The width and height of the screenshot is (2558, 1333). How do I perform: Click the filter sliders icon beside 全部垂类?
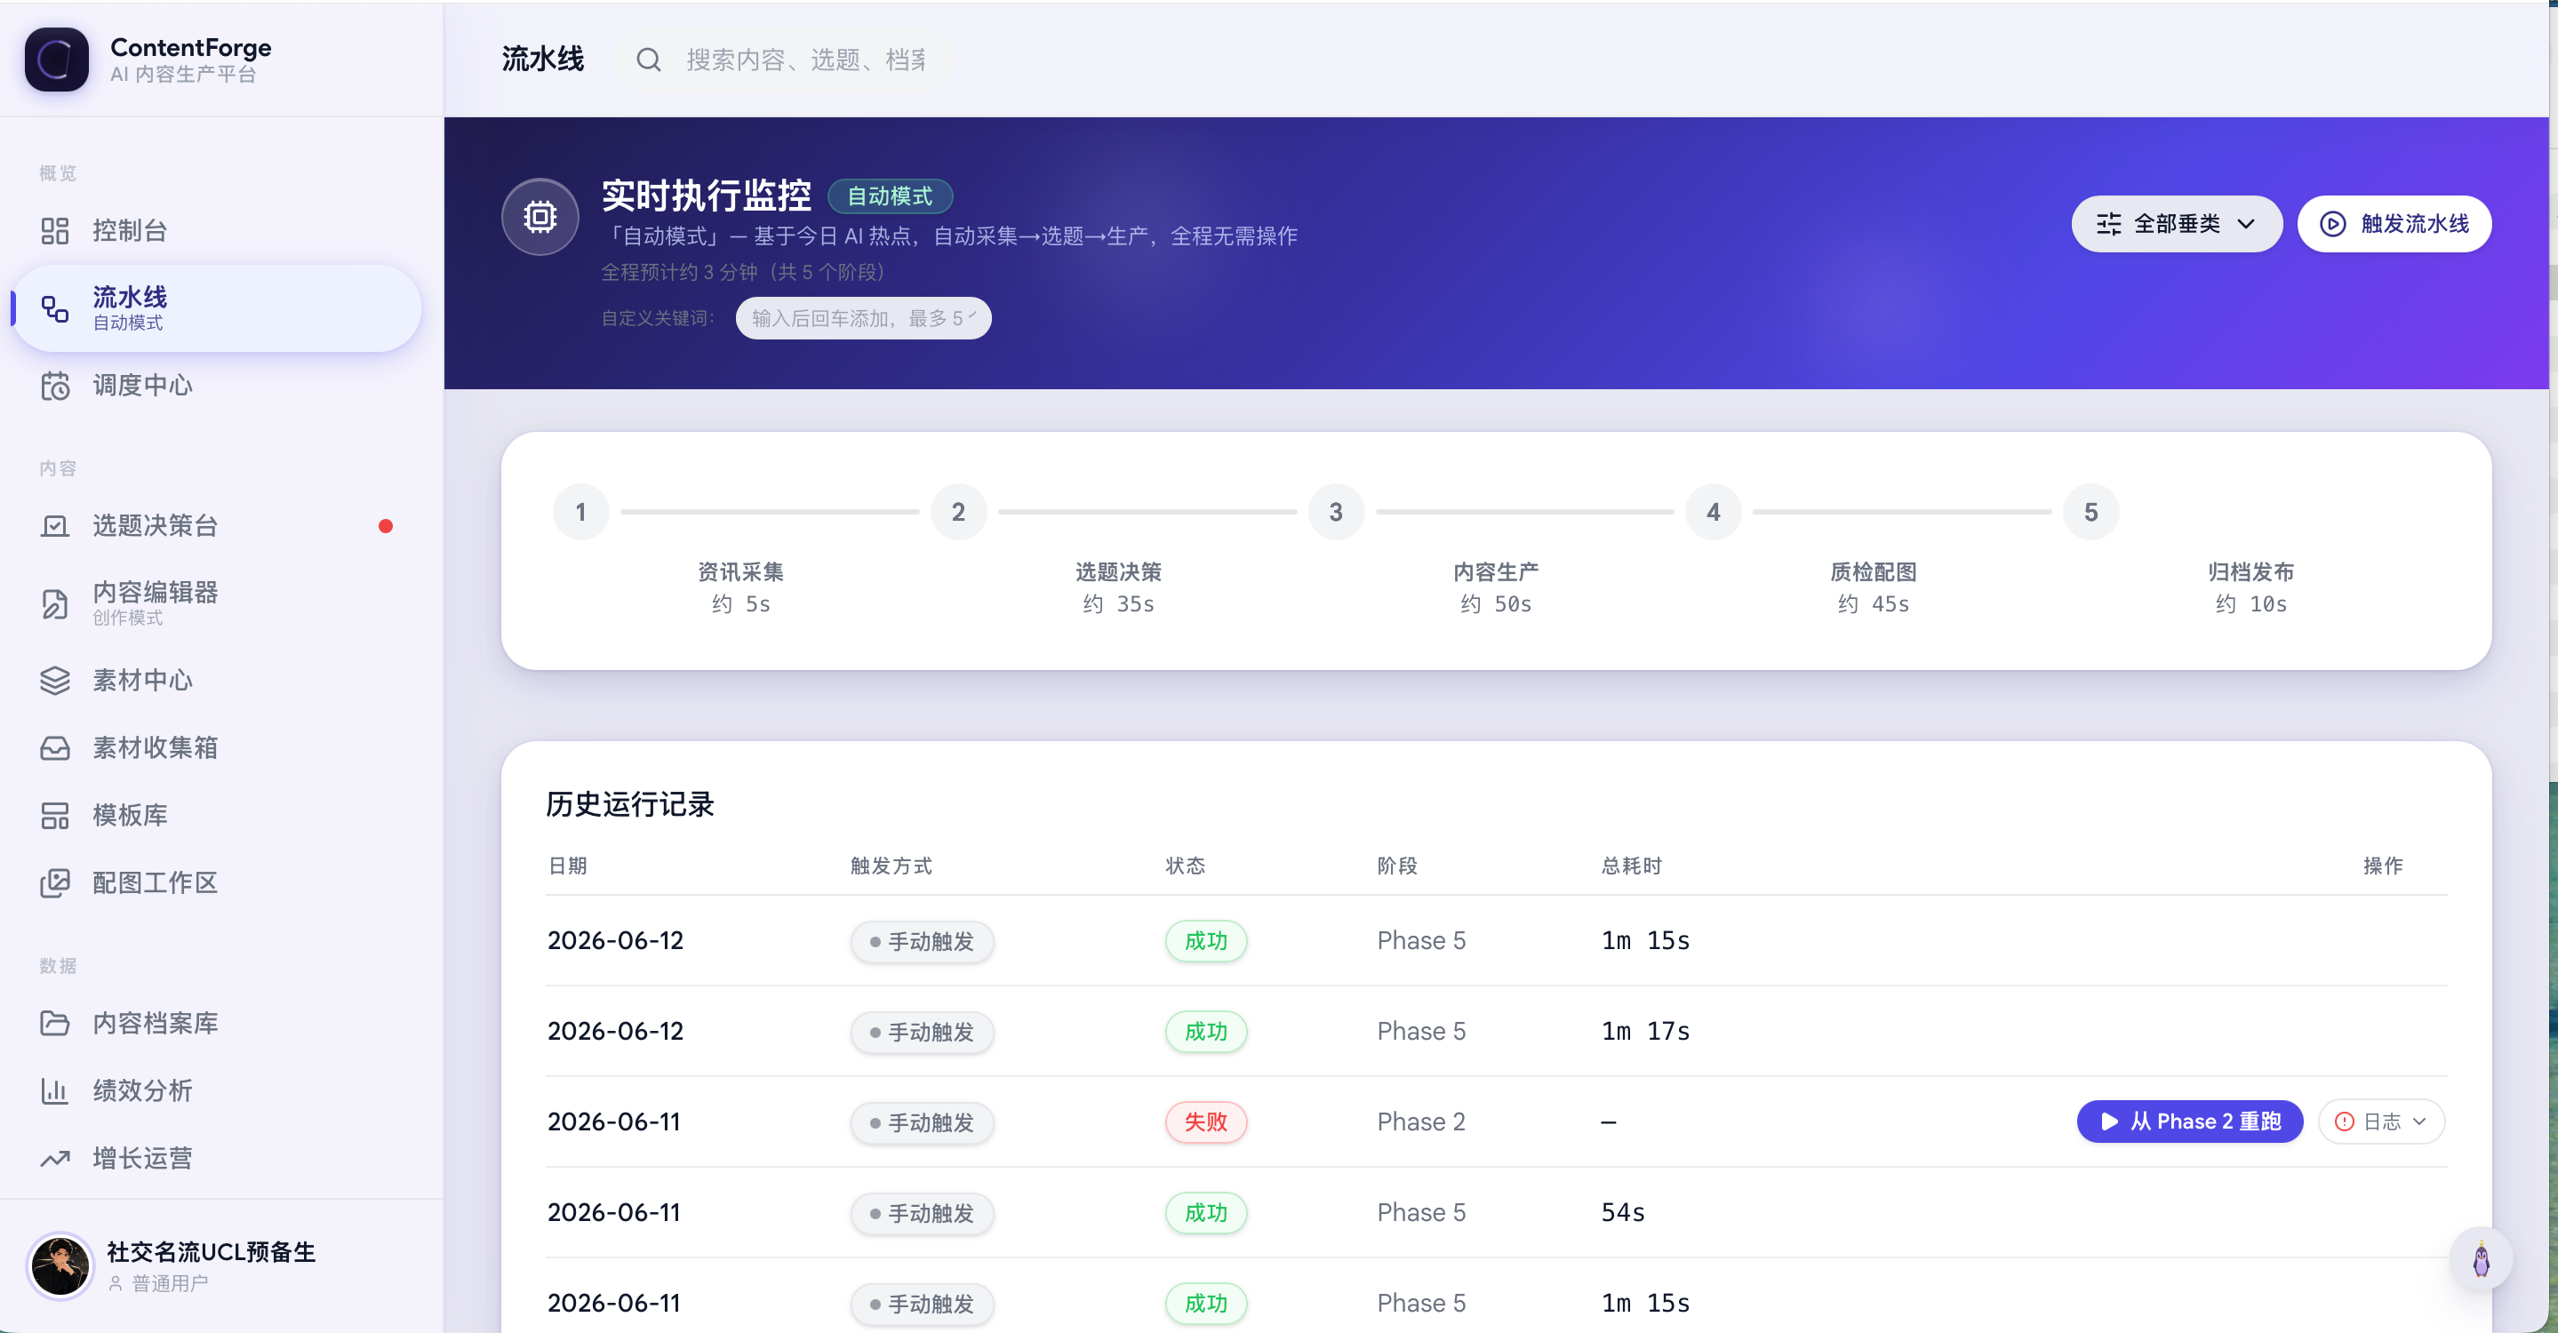click(x=2108, y=223)
